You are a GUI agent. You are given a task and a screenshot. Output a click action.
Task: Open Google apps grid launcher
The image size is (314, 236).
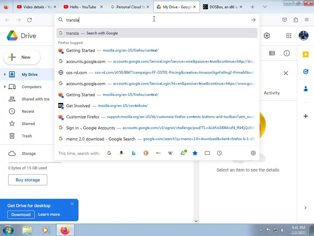click(x=289, y=36)
